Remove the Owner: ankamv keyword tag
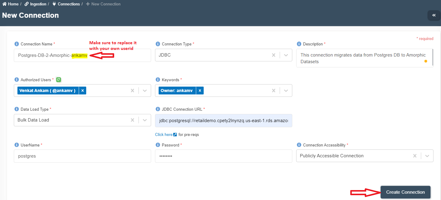The height and width of the screenshot is (200, 441). pyautogui.click(x=200, y=91)
